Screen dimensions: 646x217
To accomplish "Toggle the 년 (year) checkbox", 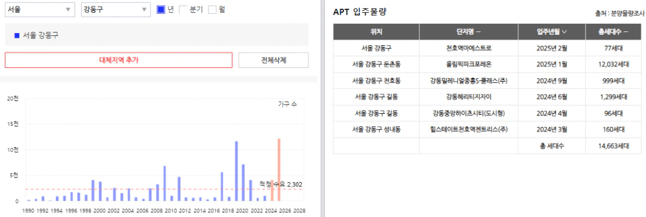I will (x=161, y=10).
